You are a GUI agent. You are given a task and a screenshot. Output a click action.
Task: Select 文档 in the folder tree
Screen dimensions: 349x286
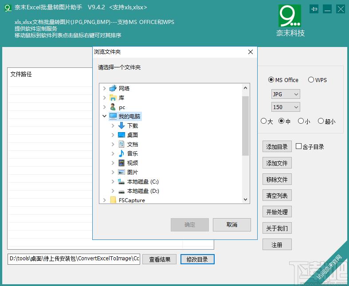pyautogui.click(x=133, y=144)
